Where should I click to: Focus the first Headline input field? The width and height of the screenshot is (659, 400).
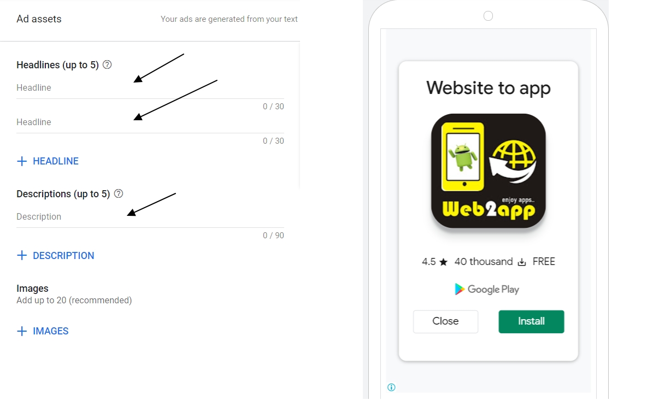pos(150,88)
